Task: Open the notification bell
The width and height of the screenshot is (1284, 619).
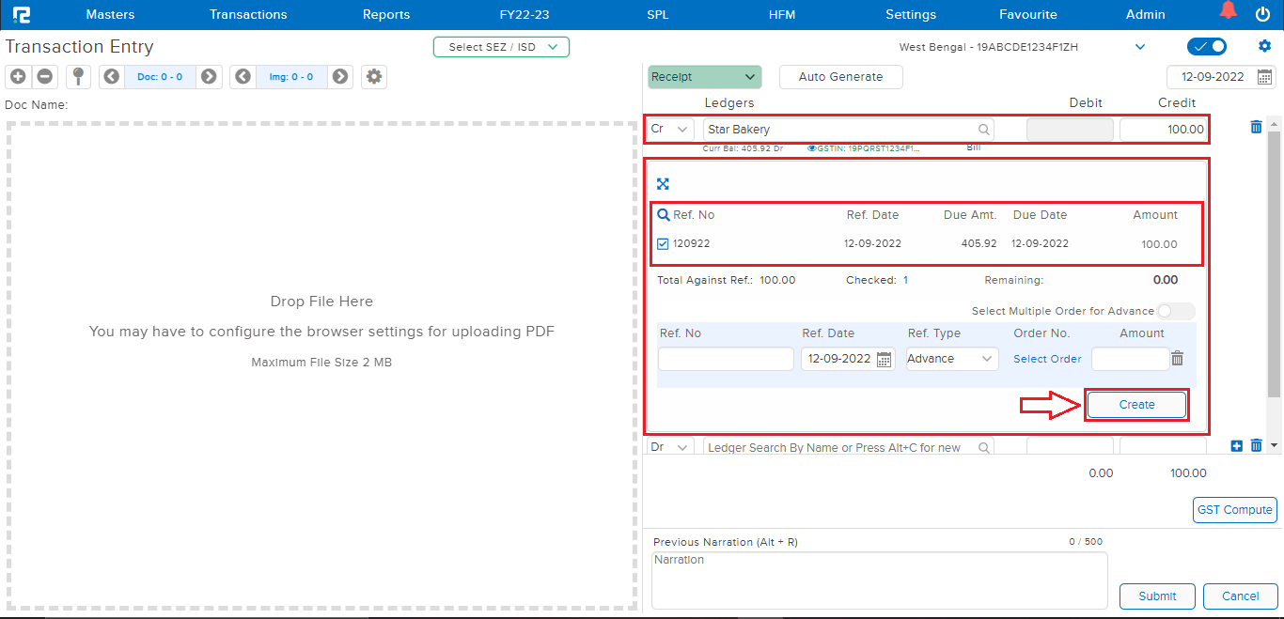Action: [x=1229, y=10]
